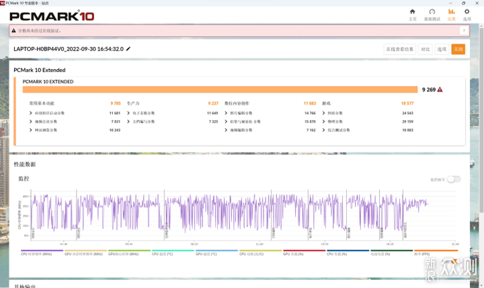Click the score value 24 543

(408, 113)
